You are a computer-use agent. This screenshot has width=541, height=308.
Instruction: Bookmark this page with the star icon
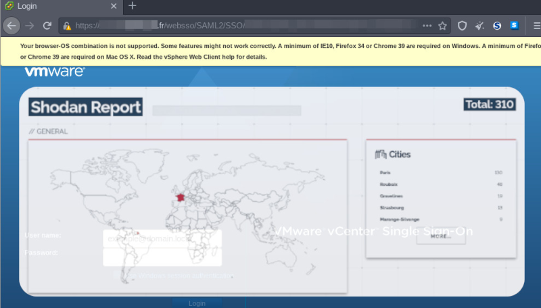(x=442, y=26)
